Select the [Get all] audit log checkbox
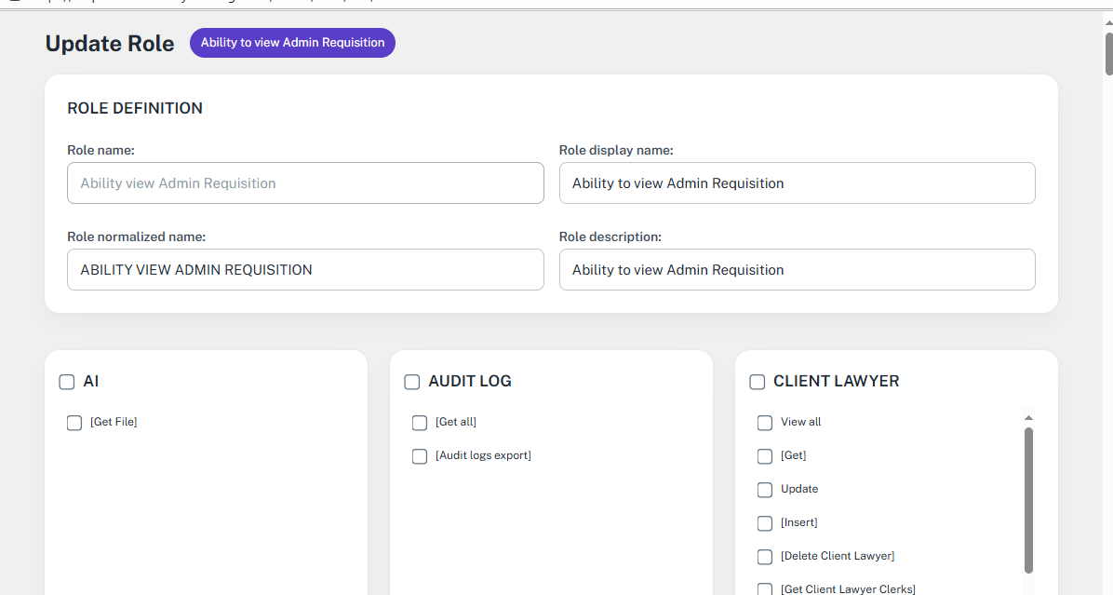The height and width of the screenshot is (595, 1113). point(420,423)
